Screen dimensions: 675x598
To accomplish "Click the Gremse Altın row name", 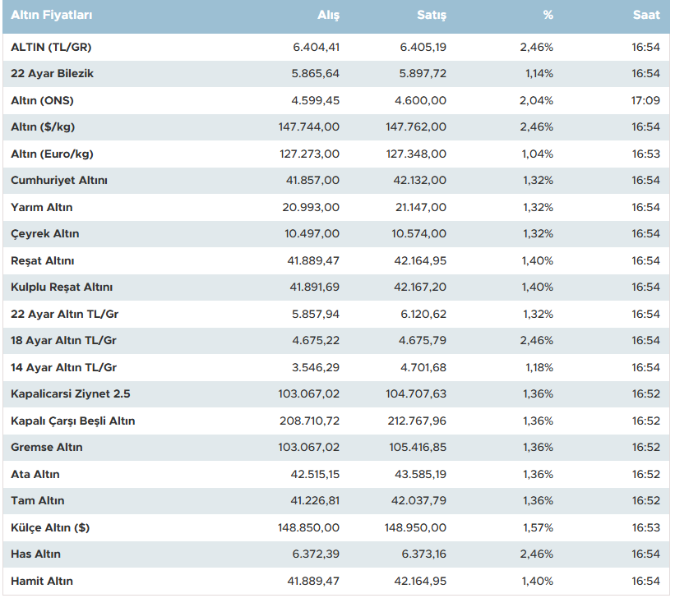I will 47,448.
